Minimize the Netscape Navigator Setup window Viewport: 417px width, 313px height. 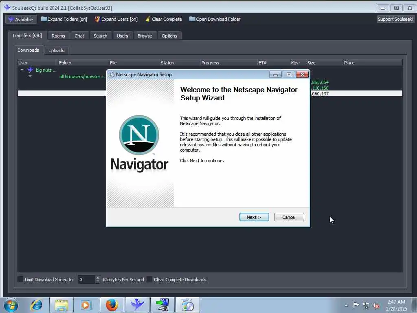pyautogui.click(x=275, y=75)
